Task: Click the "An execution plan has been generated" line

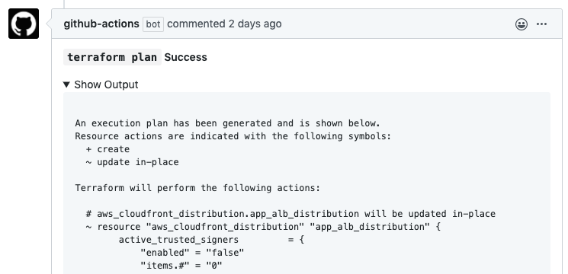Action: point(227,123)
